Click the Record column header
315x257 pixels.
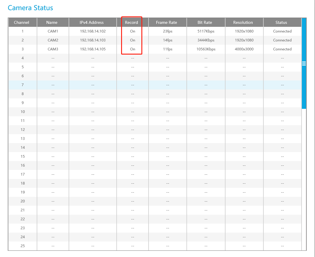click(x=131, y=22)
